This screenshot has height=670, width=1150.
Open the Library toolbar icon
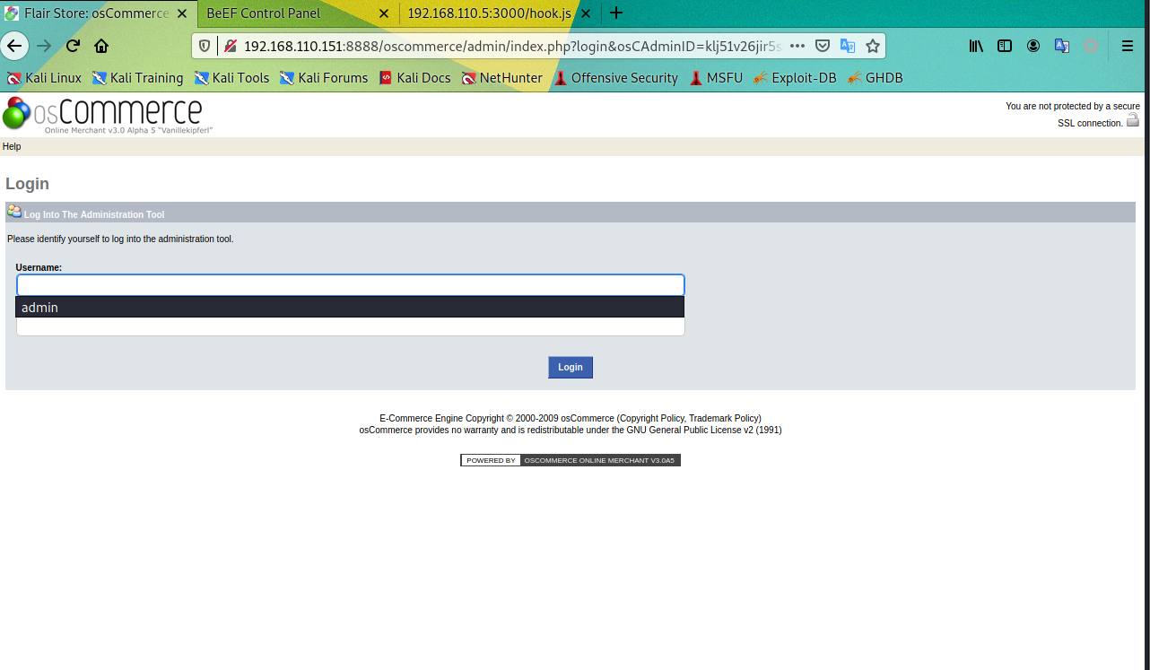pos(977,46)
